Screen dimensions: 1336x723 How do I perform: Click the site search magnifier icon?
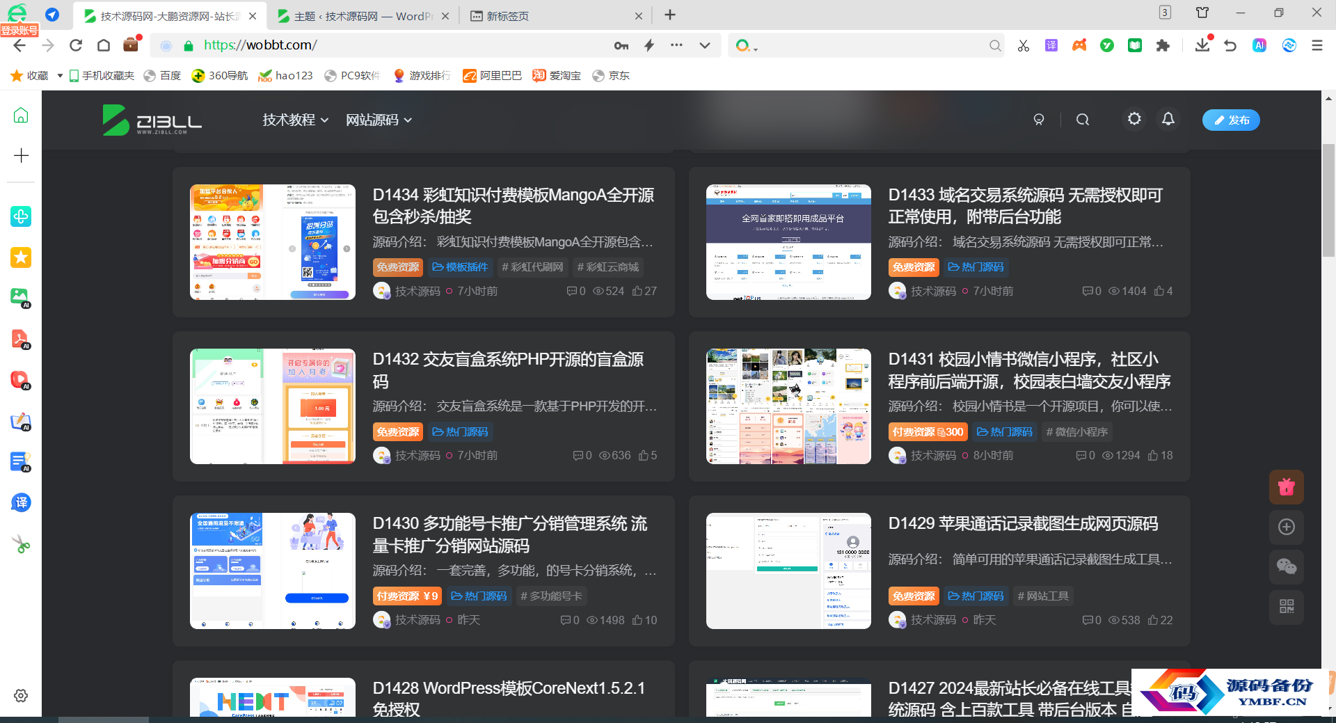point(1083,120)
